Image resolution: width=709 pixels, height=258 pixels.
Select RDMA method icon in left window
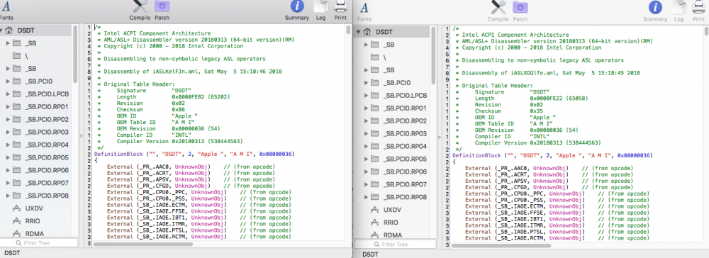click(17, 234)
